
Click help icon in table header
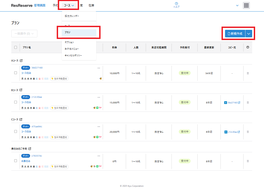(248, 47)
